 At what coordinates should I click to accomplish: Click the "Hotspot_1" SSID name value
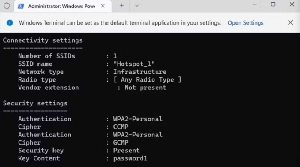point(134,64)
